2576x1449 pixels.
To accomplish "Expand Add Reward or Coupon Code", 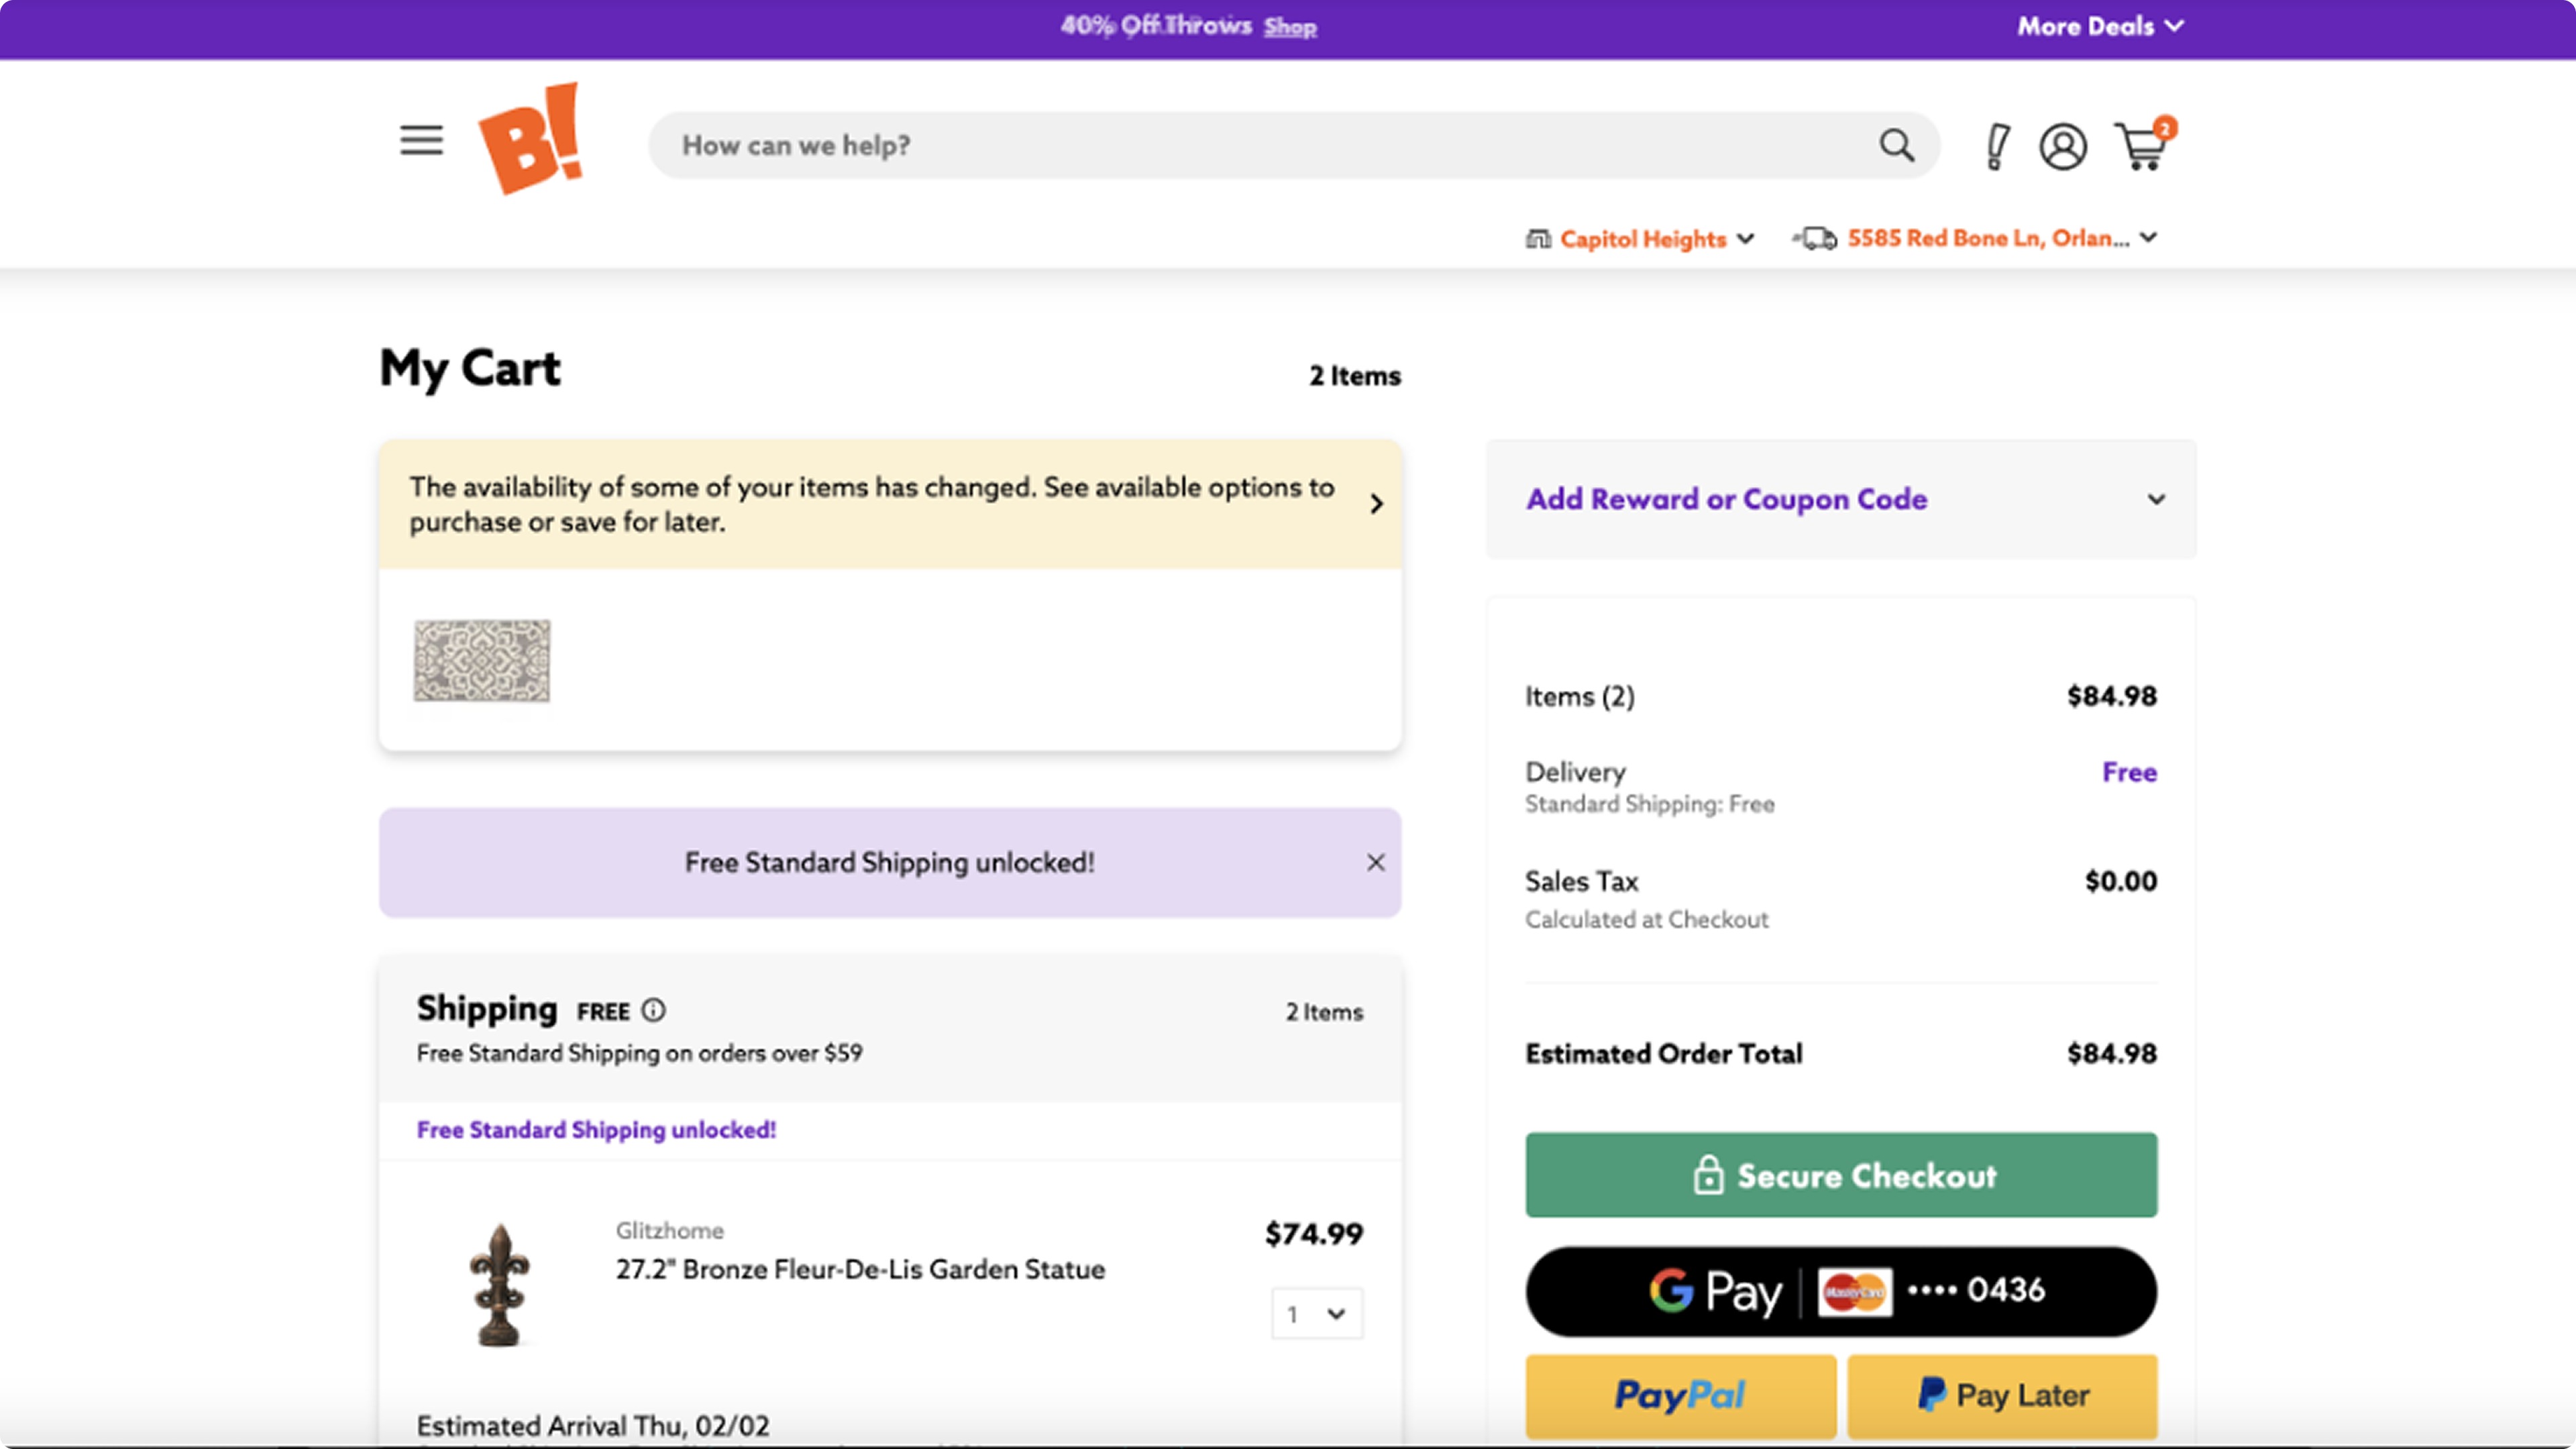I will (1840, 499).
